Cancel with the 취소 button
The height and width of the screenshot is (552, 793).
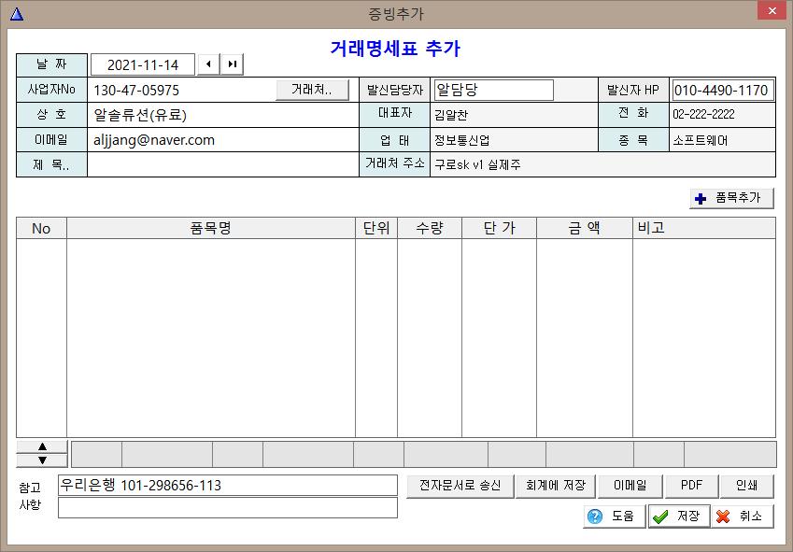pos(743,517)
